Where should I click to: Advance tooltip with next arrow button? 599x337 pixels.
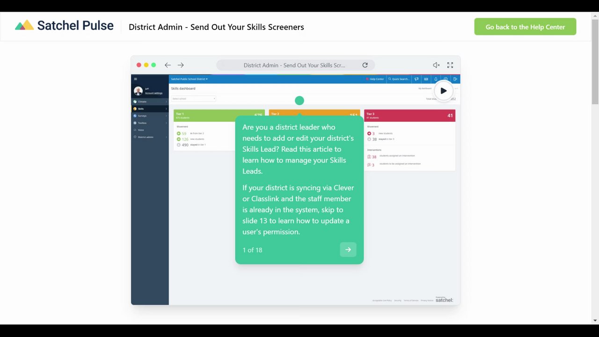[x=348, y=249]
